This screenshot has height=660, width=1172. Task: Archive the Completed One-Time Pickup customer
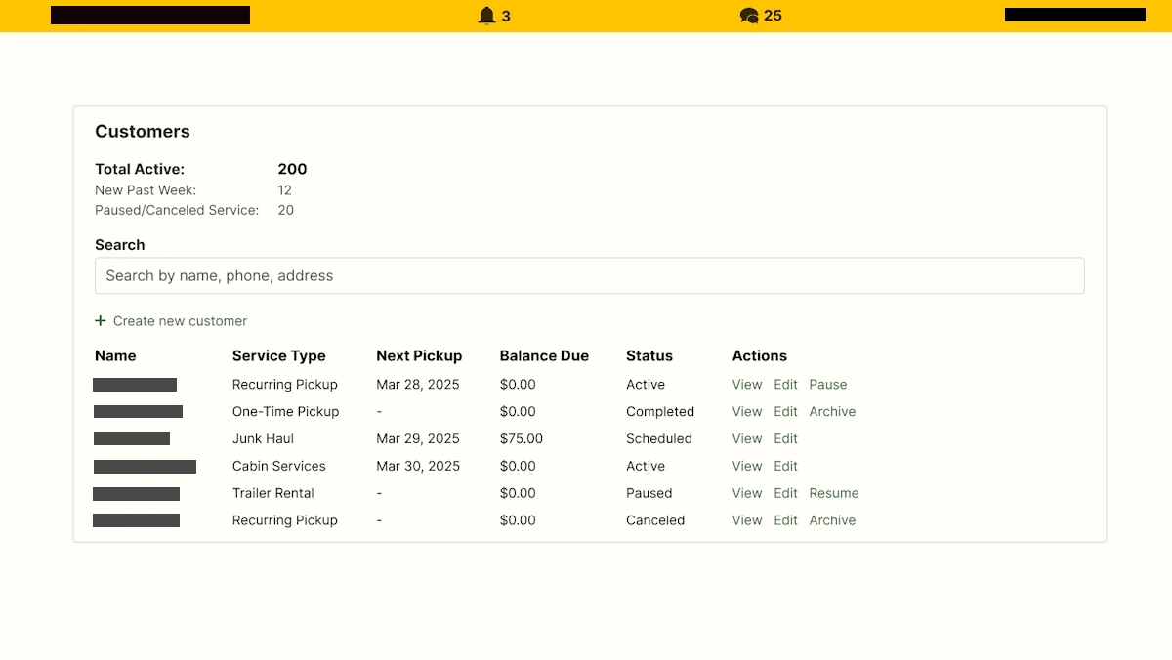(x=832, y=412)
